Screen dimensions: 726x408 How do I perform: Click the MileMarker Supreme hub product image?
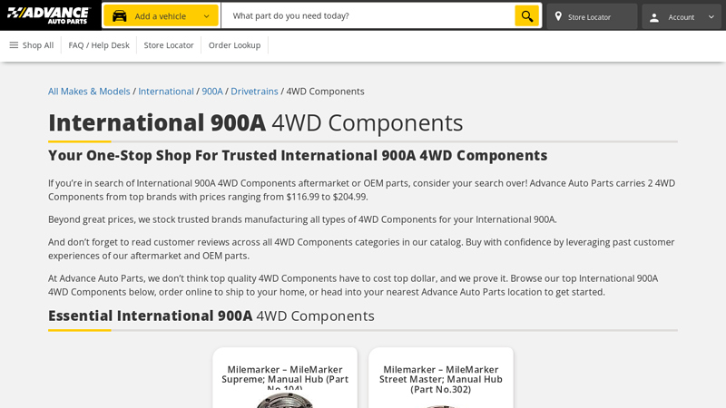tap(285, 401)
